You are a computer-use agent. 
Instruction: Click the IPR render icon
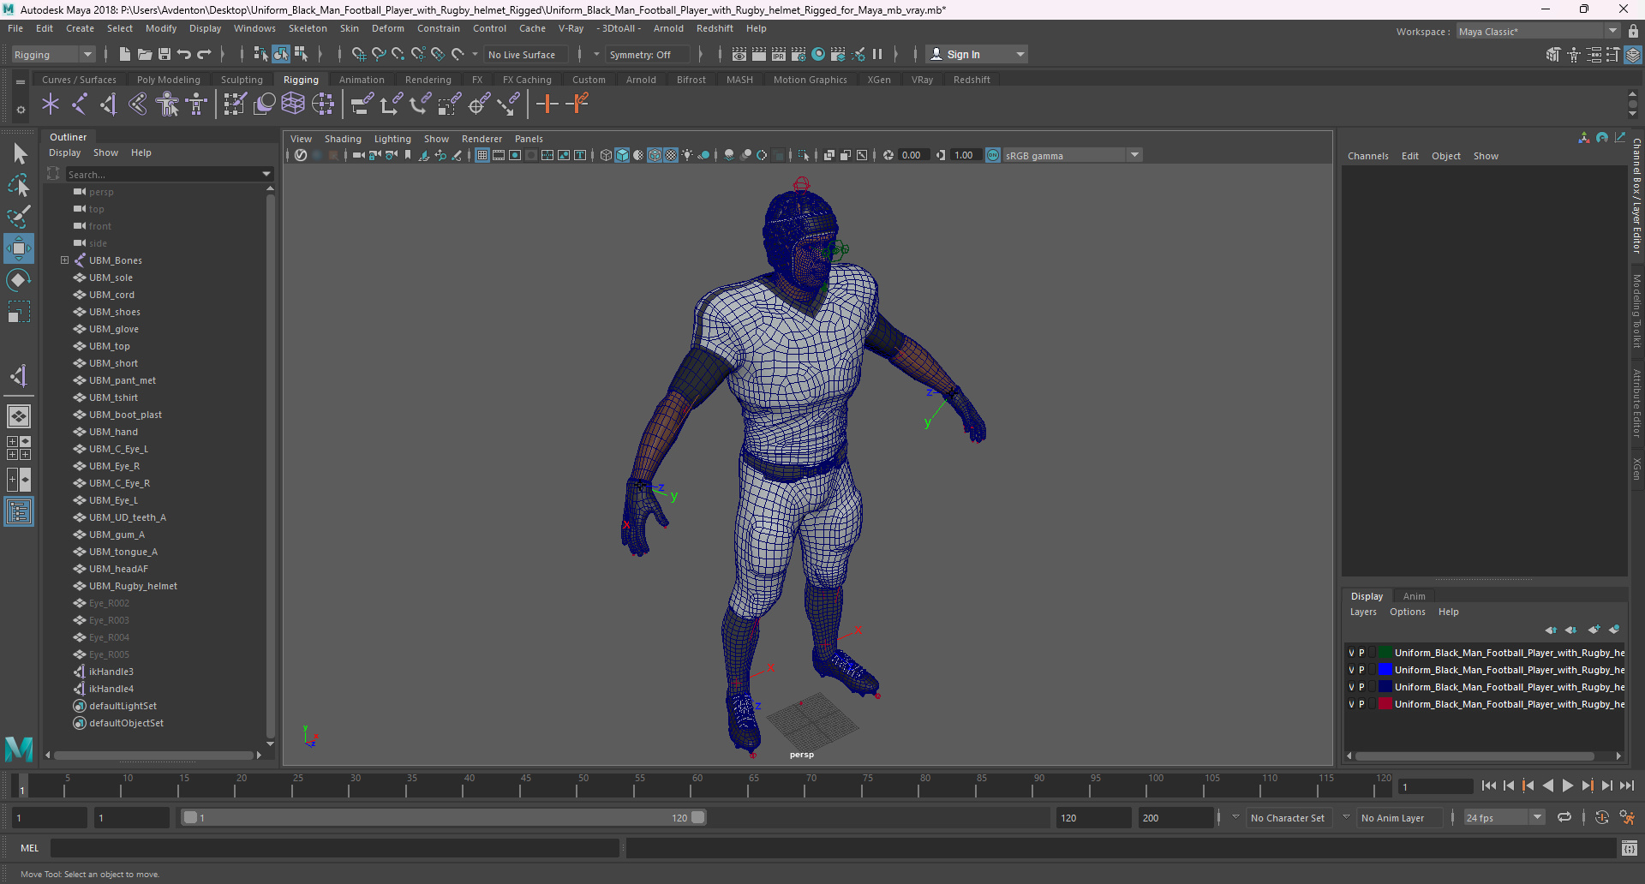(x=779, y=54)
